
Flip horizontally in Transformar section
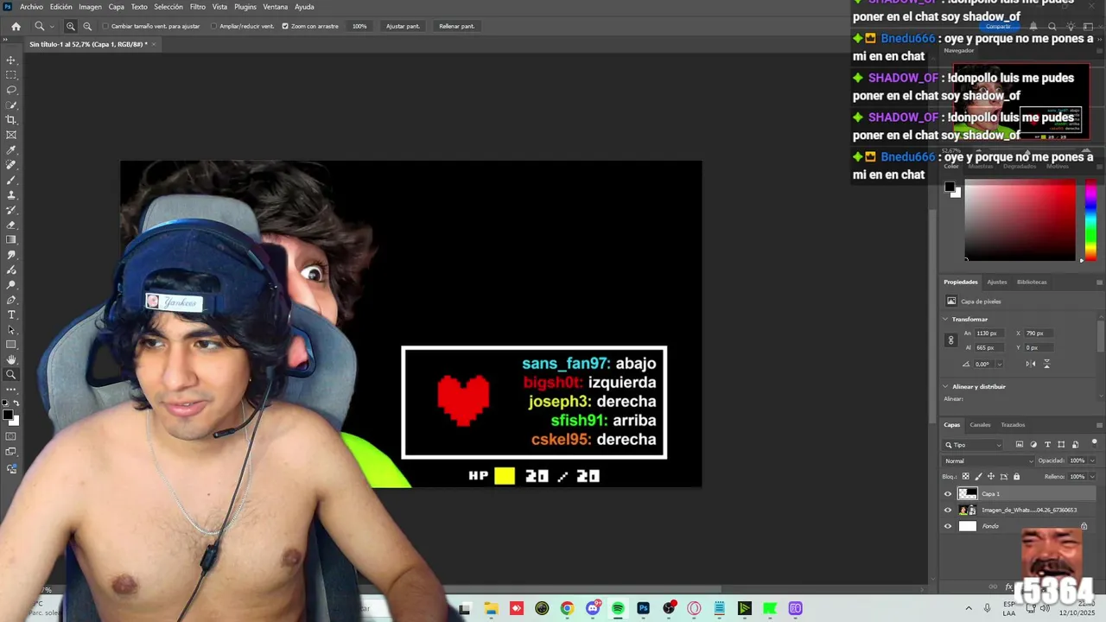[x=1030, y=364]
